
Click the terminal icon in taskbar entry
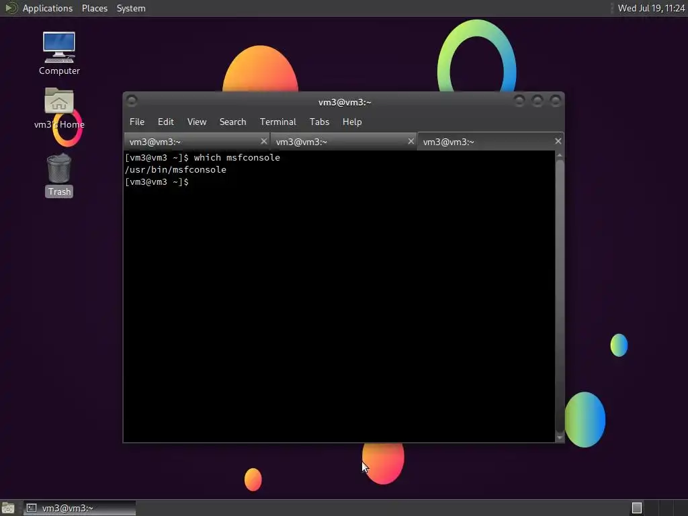coord(31,508)
